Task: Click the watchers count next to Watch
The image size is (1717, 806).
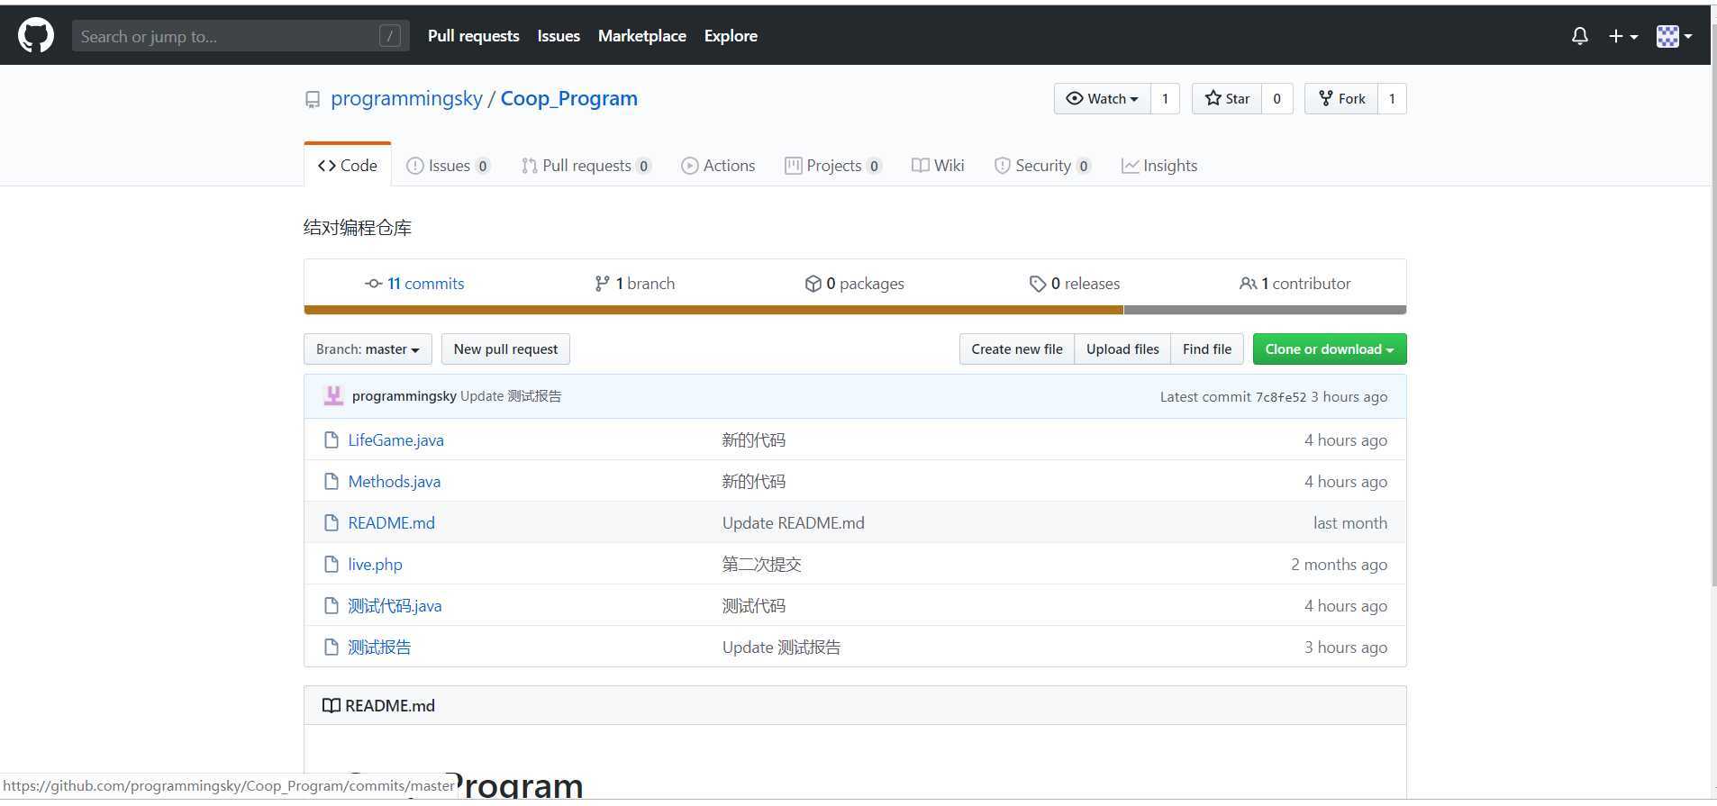Action: click(1165, 99)
